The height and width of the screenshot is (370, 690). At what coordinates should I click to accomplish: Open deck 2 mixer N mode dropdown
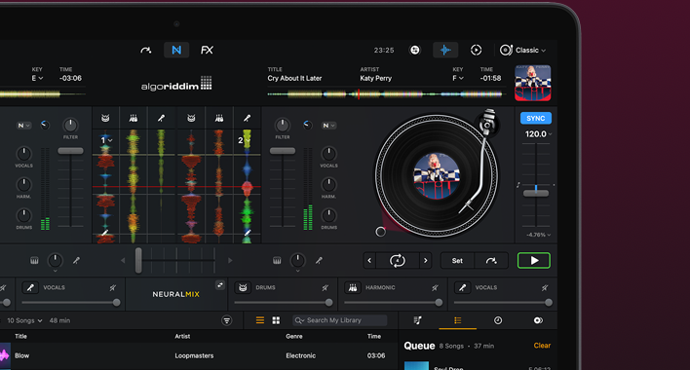click(328, 126)
